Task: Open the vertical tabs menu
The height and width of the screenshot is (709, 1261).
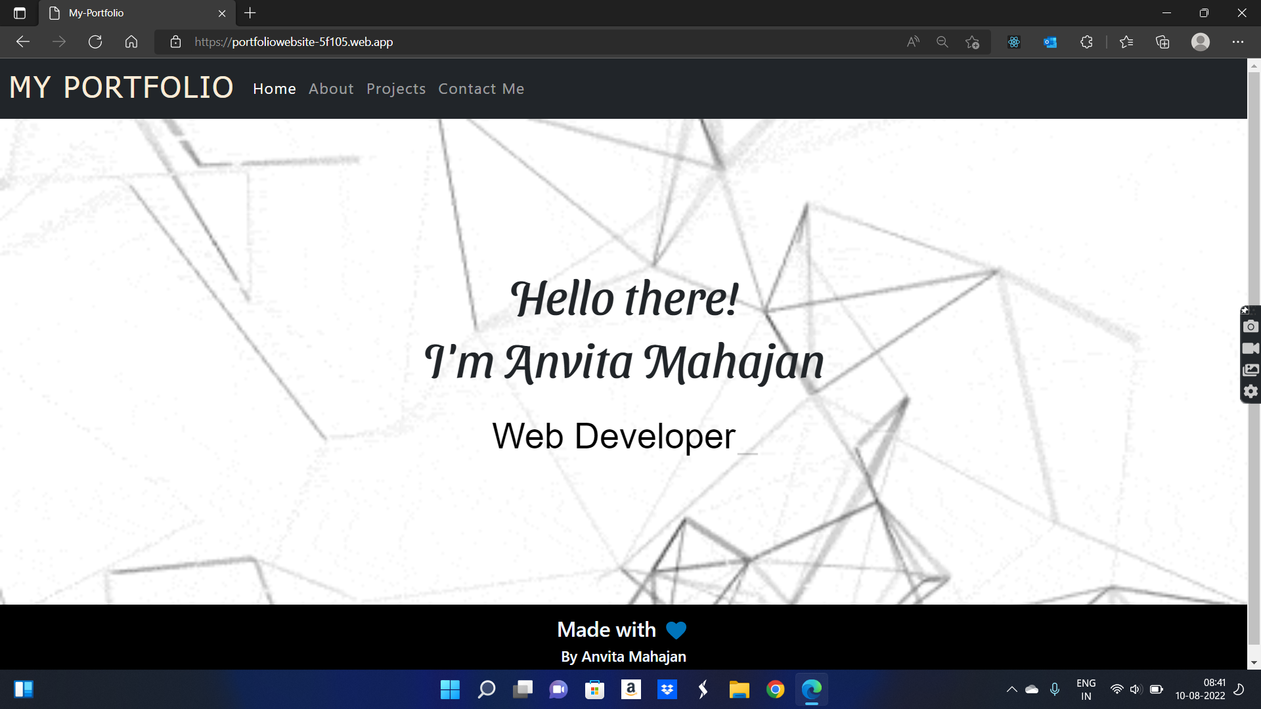Action: pos(19,12)
